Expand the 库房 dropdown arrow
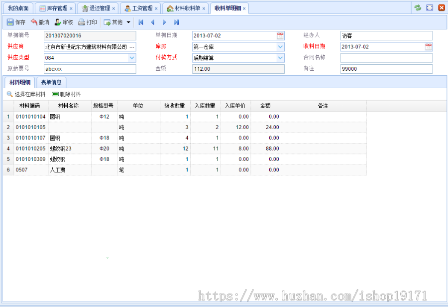 280,47
